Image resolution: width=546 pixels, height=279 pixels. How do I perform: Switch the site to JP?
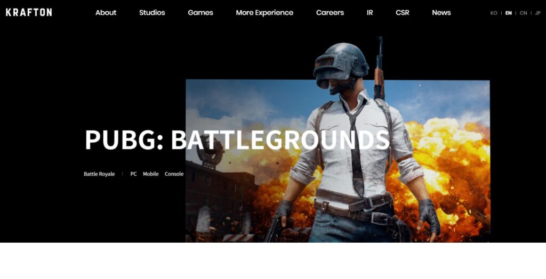537,13
